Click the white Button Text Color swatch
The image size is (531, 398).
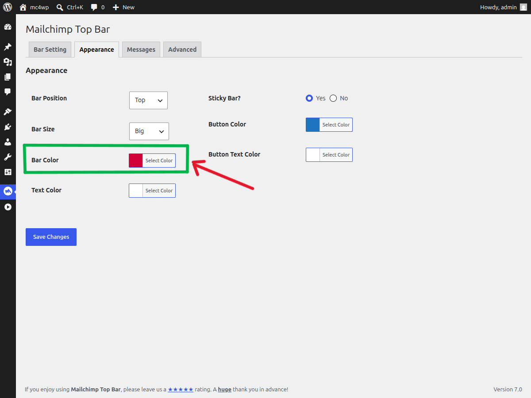click(x=313, y=155)
